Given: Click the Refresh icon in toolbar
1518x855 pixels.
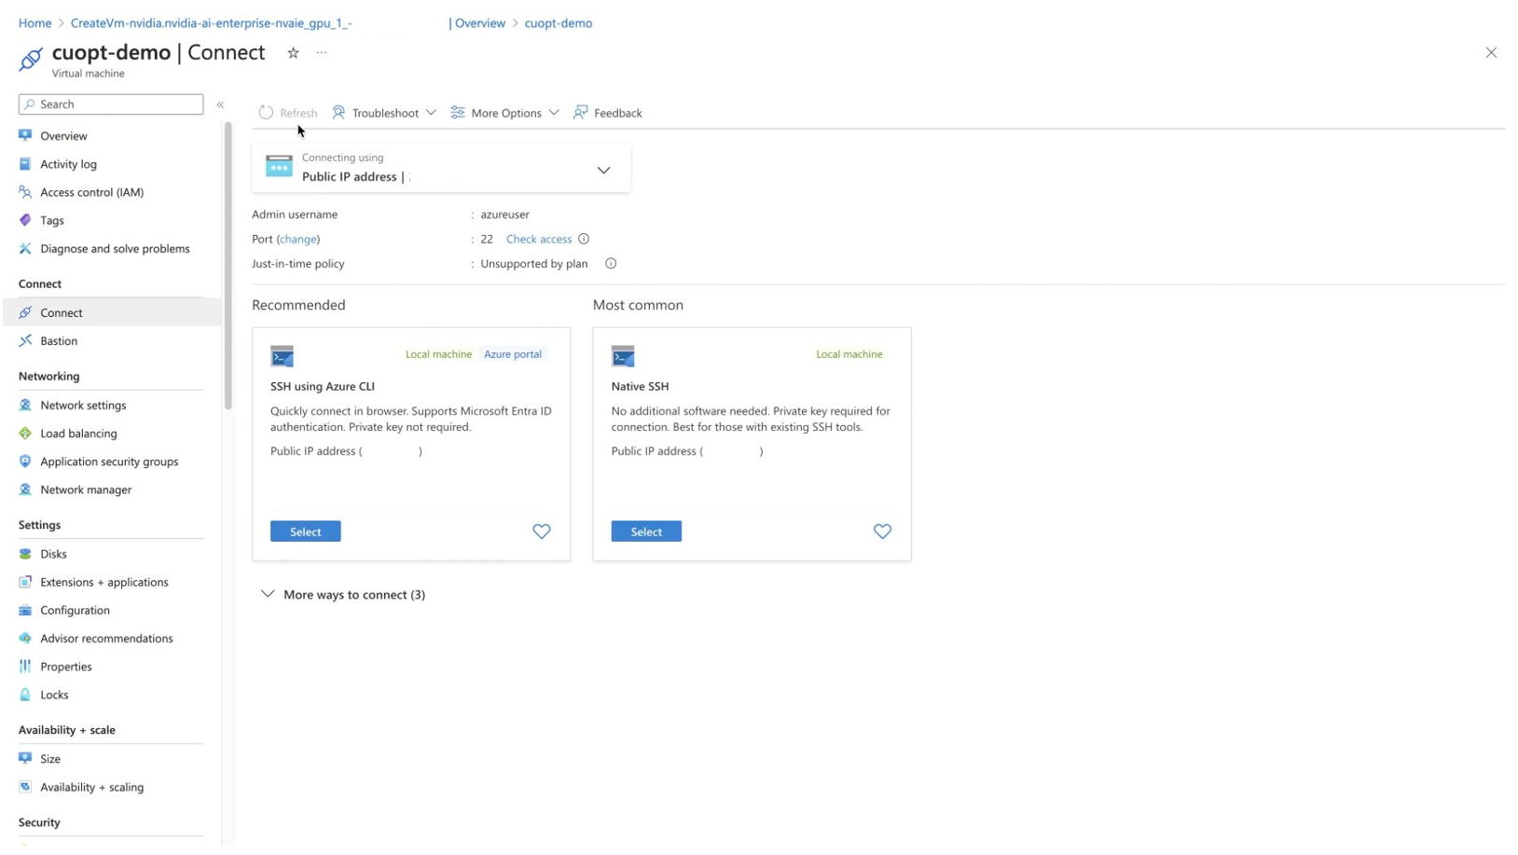Looking at the screenshot, I should point(267,113).
